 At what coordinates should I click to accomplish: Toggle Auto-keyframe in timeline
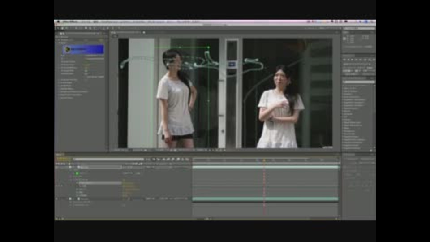click(183, 159)
